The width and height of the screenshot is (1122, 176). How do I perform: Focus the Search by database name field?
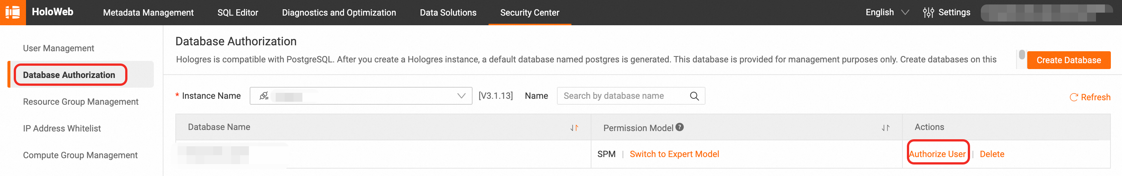coord(623,96)
